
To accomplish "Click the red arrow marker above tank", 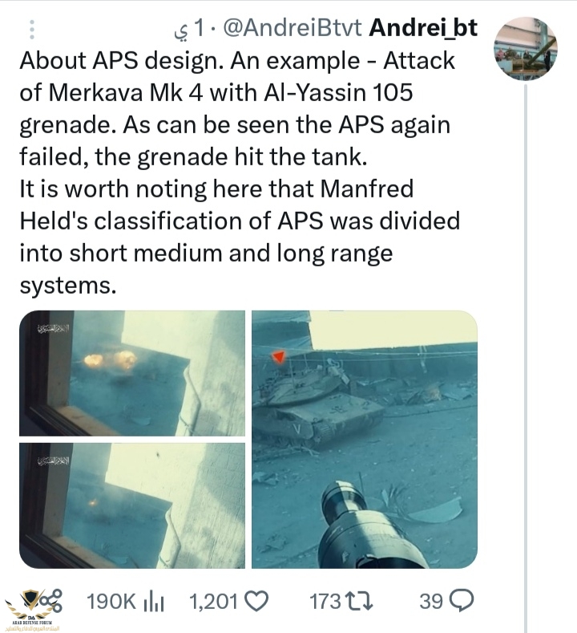I will [278, 357].
